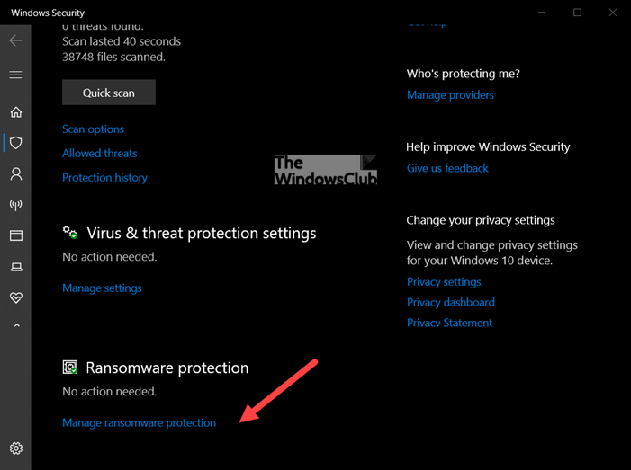Open App & browser control icon
This screenshot has width=631, height=470.
15,235
